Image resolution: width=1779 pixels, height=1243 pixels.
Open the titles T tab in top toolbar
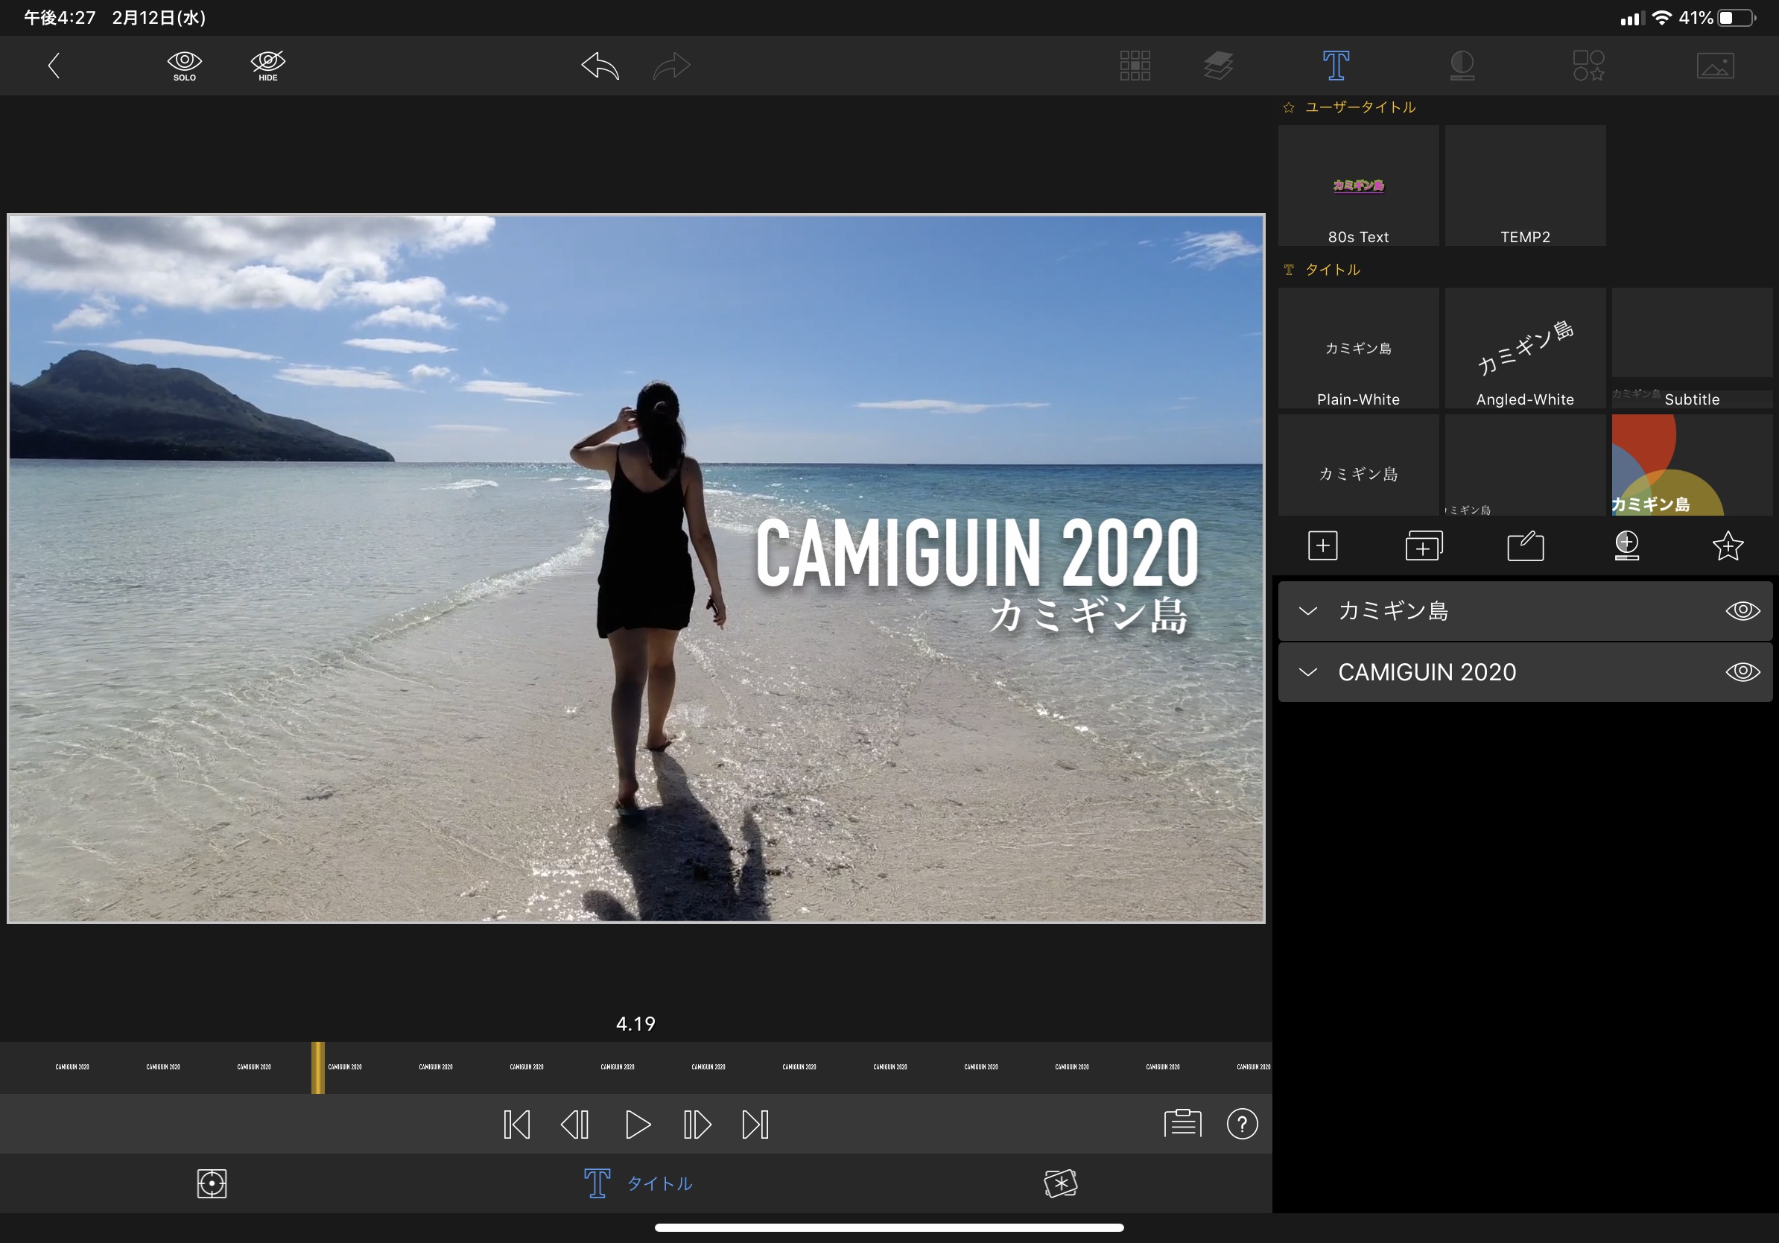pos(1336,66)
